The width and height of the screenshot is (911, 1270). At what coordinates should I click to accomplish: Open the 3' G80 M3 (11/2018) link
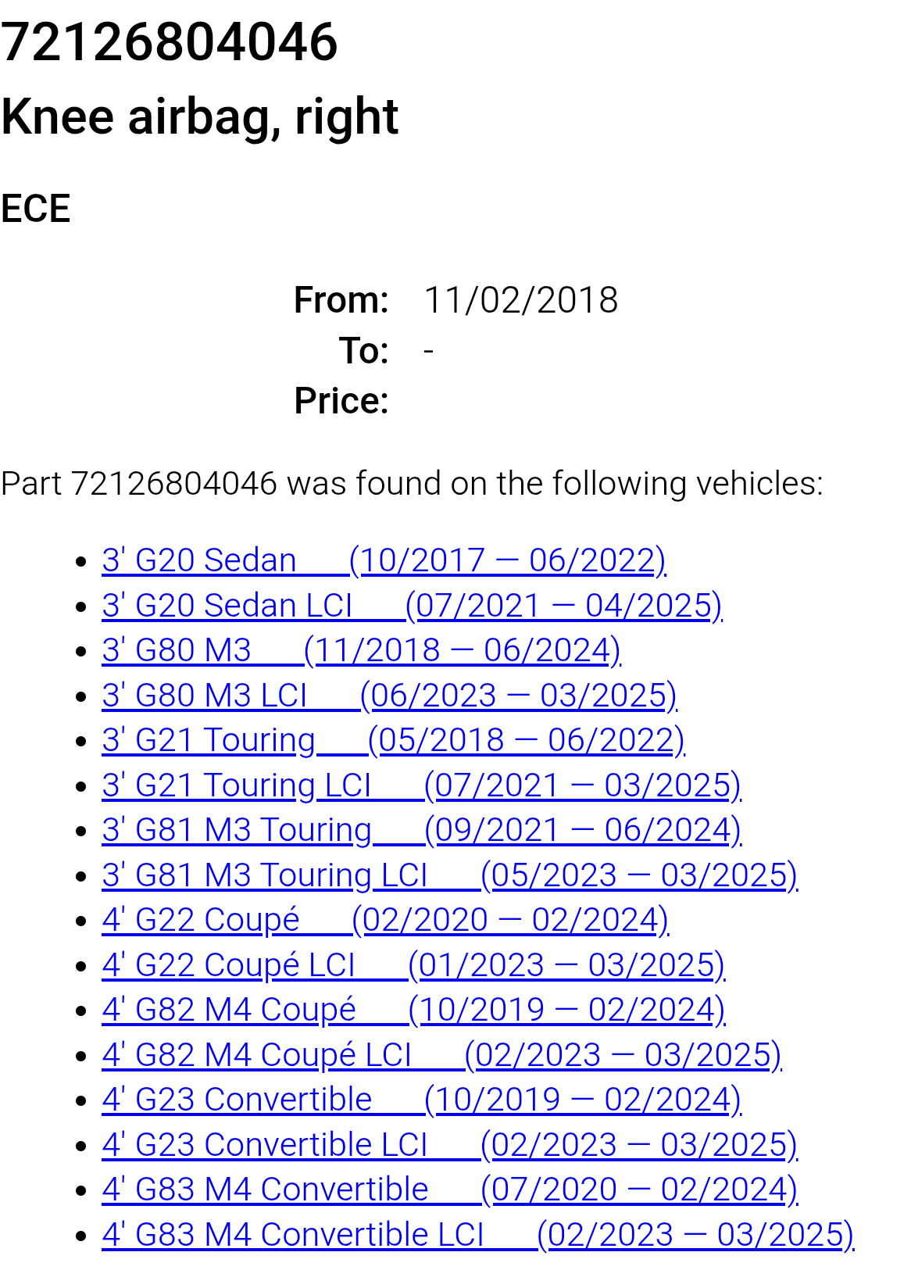click(360, 650)
